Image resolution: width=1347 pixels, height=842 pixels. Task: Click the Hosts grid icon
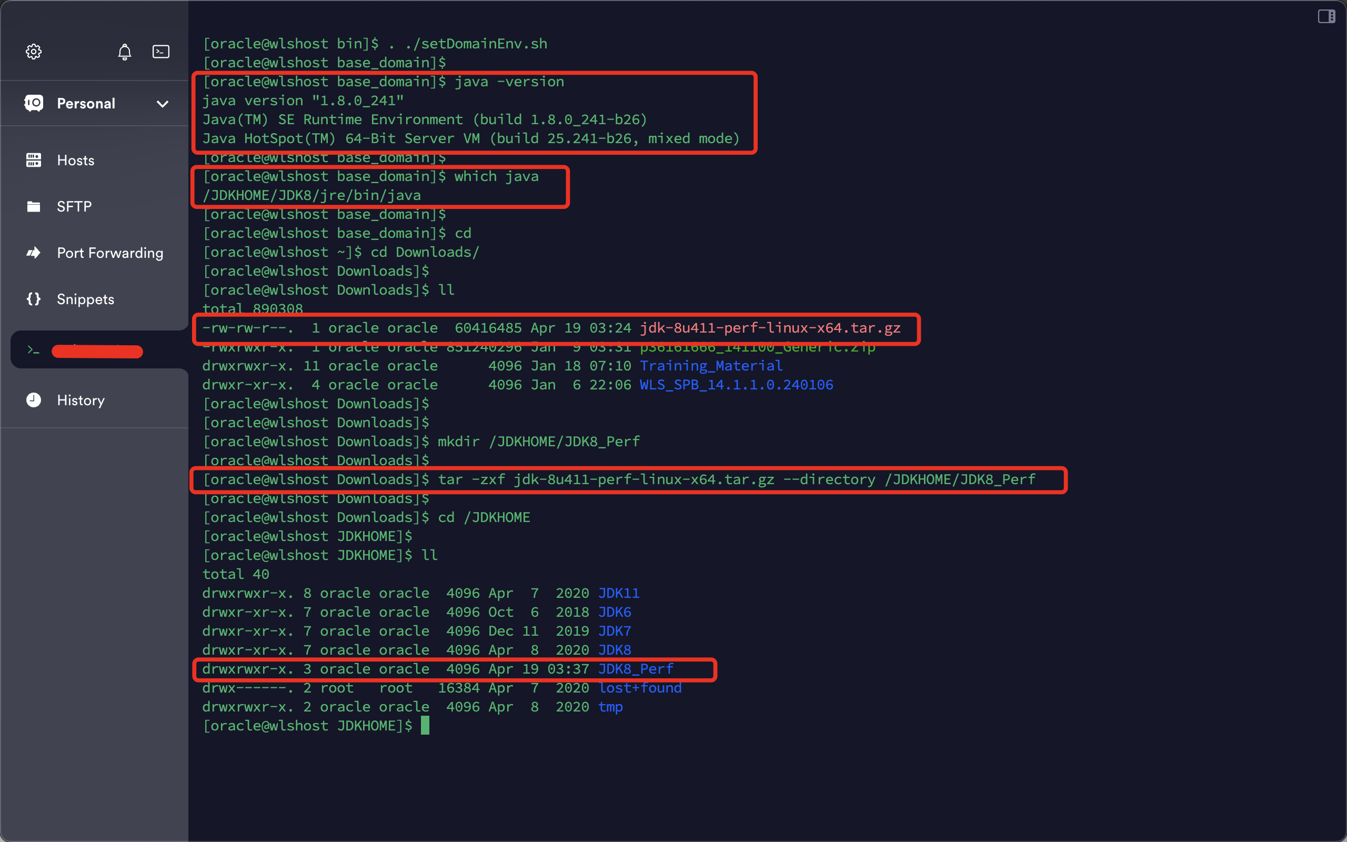(33, 161)
